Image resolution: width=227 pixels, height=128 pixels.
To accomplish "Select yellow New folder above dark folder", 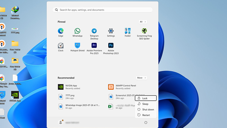I will (15, 47).
